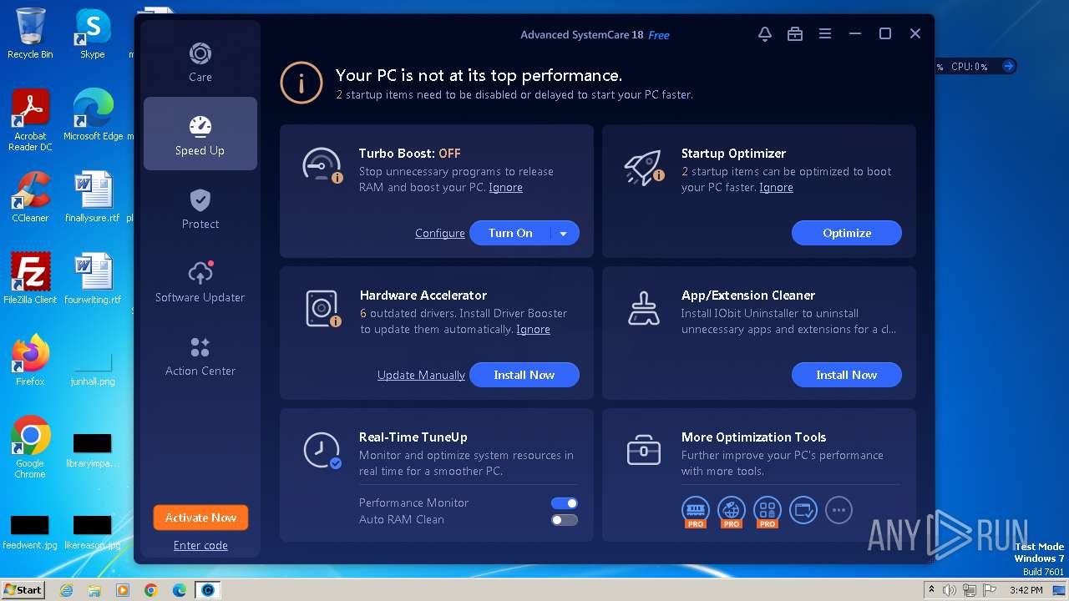Viewport: 1069px width, 601px height.
Task: Open the Enter code link
Action: (x=200, y=545)
